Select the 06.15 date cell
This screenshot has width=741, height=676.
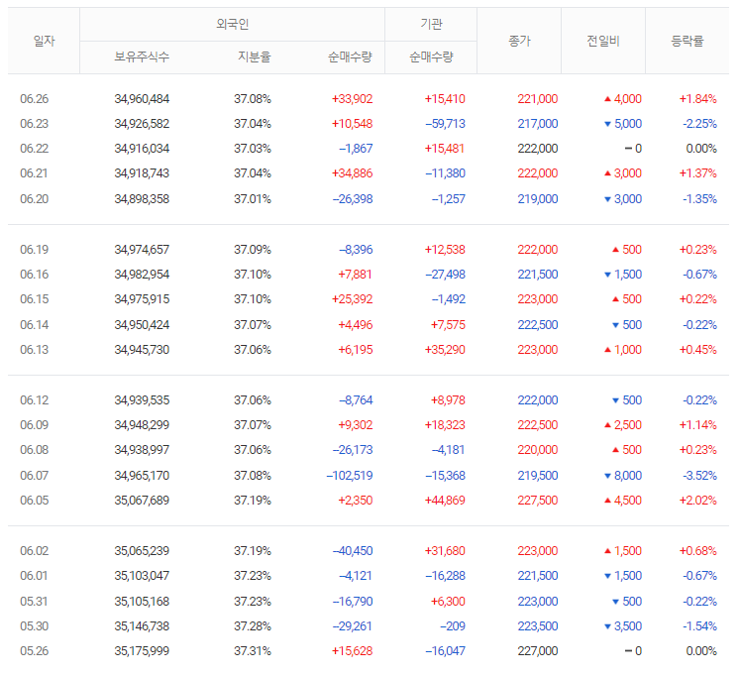pyautogui.click(x=34, y=299)
